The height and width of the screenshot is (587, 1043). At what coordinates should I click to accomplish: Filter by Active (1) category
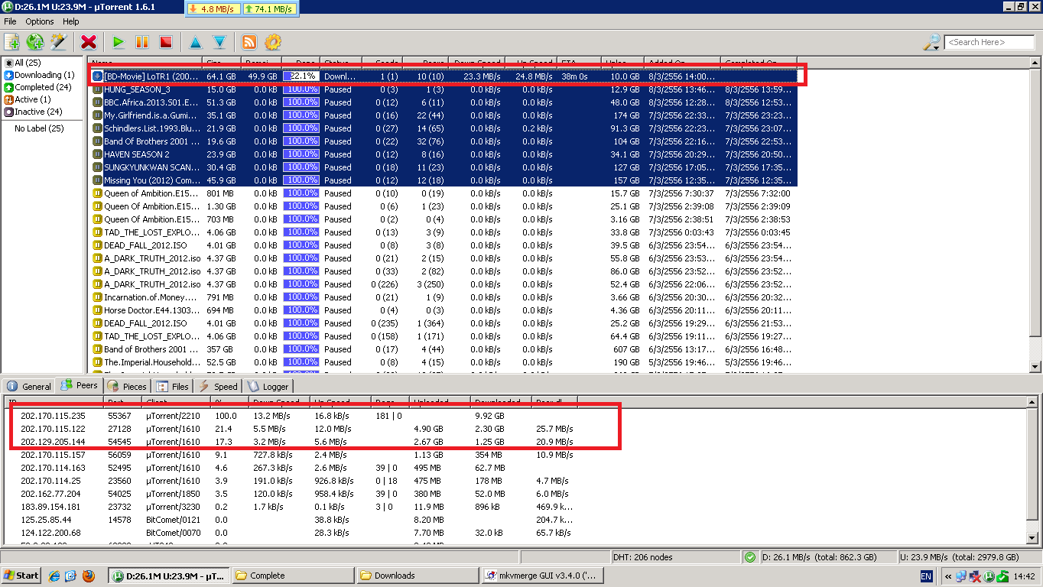28,99
